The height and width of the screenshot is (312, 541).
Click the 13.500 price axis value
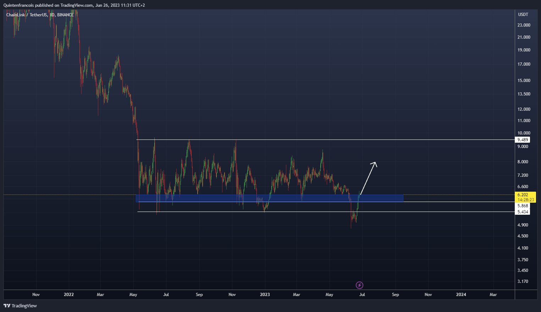click(x=524, y=94)
